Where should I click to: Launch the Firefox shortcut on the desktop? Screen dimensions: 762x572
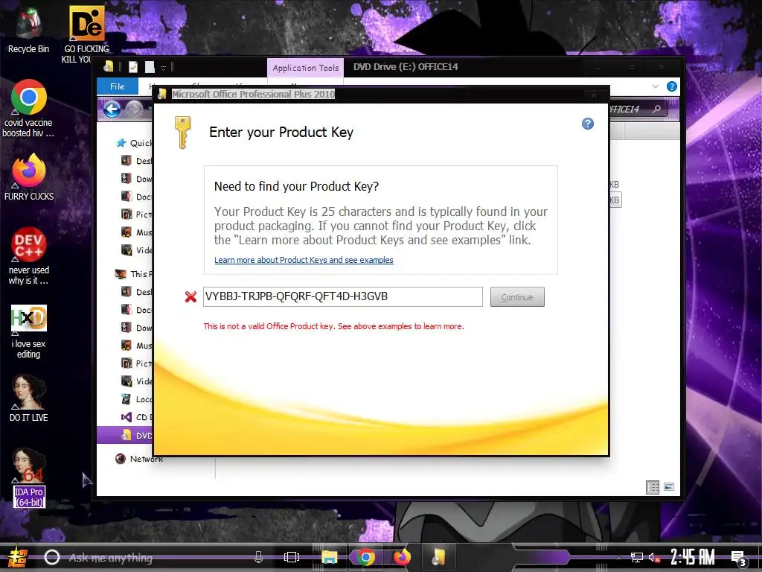click(x=29, y=177)
